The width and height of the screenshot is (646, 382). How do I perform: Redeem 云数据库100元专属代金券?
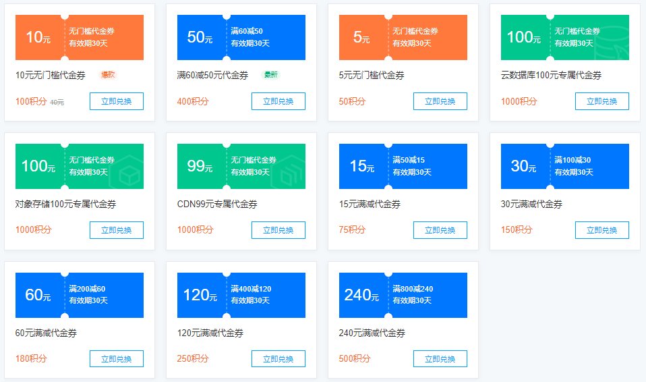[x=602, y=101]
